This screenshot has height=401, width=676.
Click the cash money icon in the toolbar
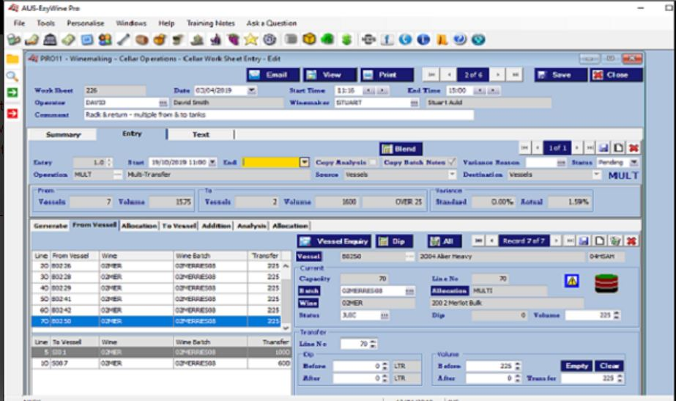pos(69,40)
